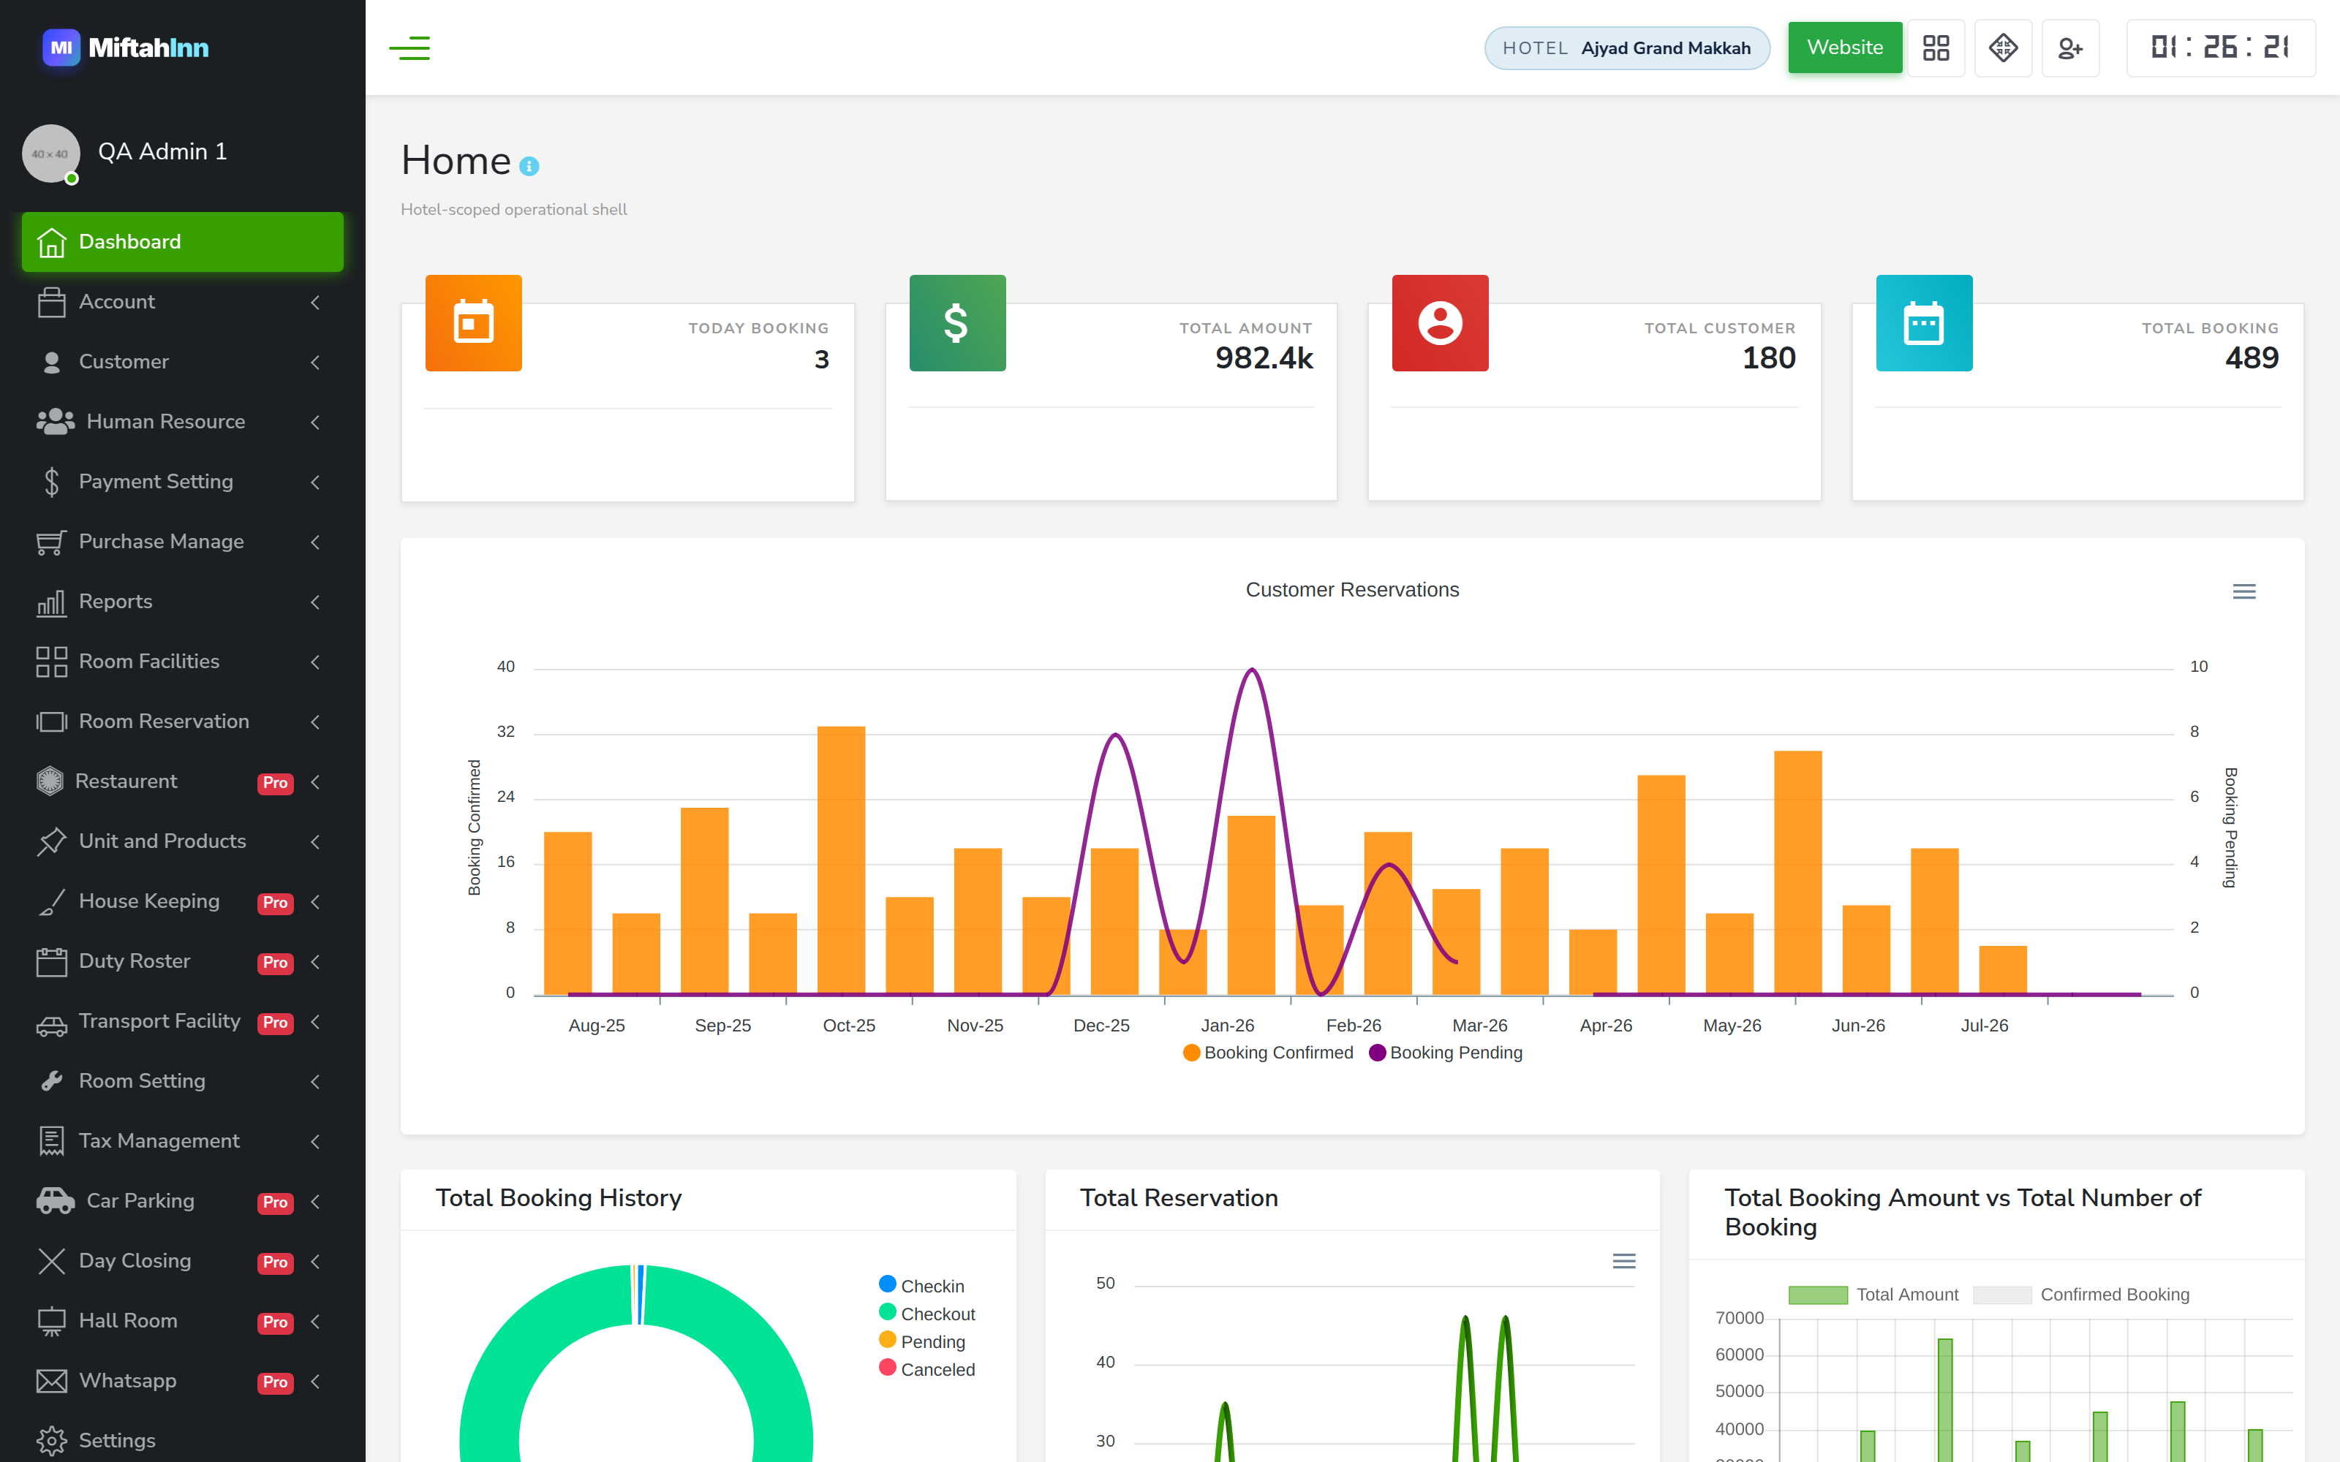Click the add user icon in header
The height and width of the screenshot is (1462, 2340).
(x=2069, y=48)
